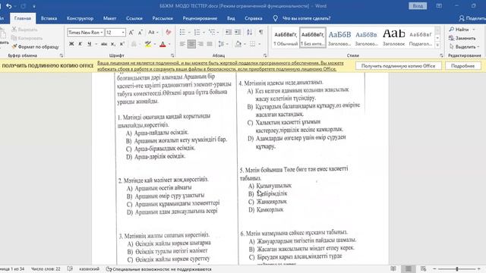Click the Число слов word count status
The image size is (486, 273).
point(46,269)
